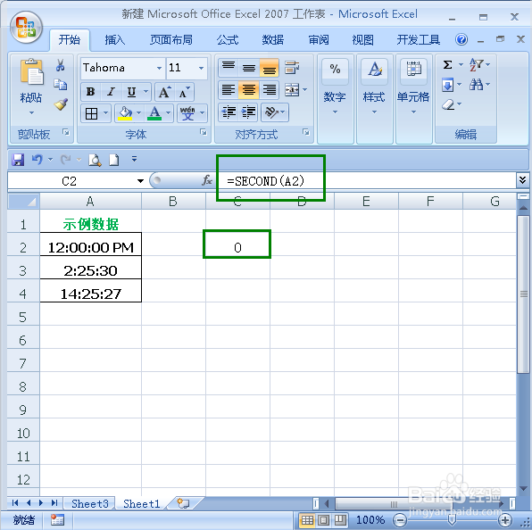Apply cell borders icon
This screenshot has width=532, height=530.
click(91, 113)
